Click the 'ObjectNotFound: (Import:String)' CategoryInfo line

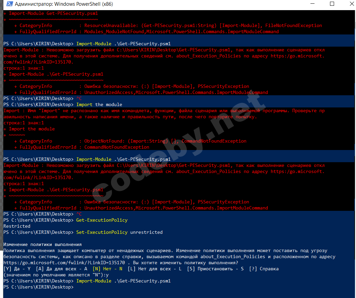tap(130, 141)
